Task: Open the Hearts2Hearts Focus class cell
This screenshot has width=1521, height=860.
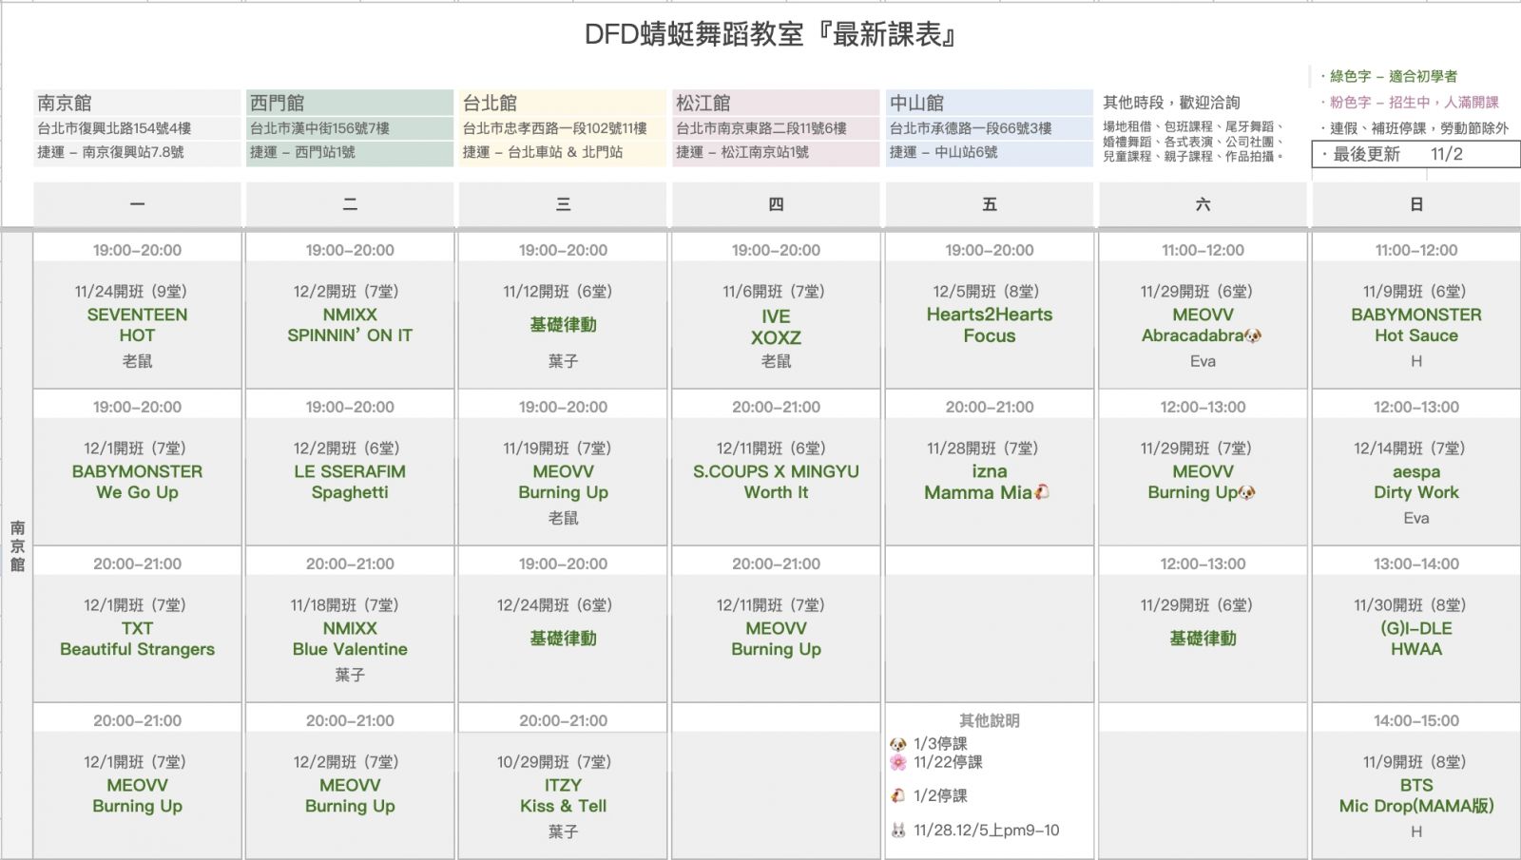Action: (989, 325)
